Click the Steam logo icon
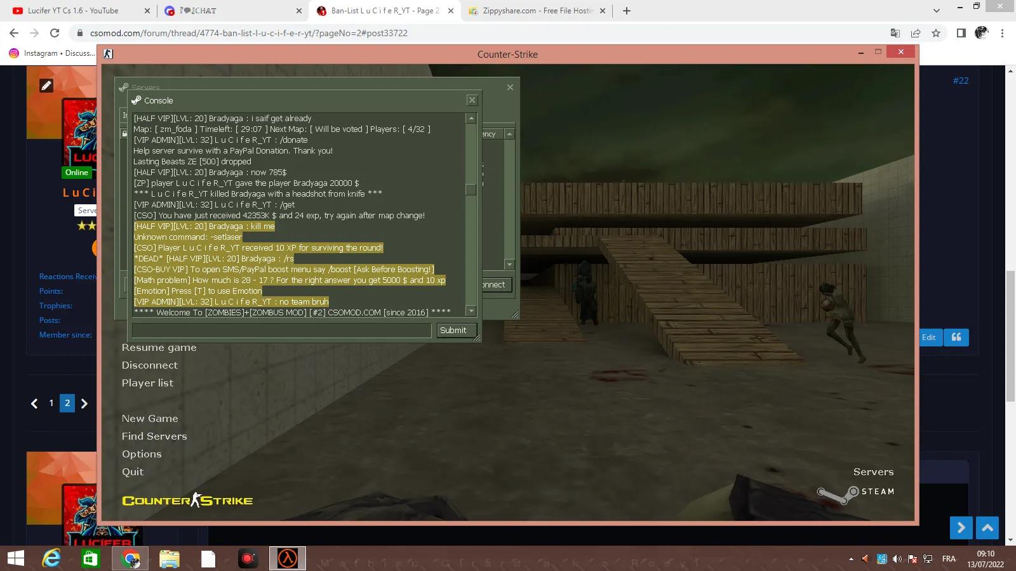Screen dimensions: 1016x571 (838, 494)
